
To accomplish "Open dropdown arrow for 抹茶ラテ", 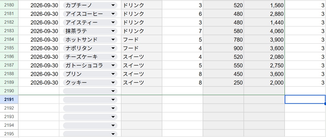I will pos(113,31).
